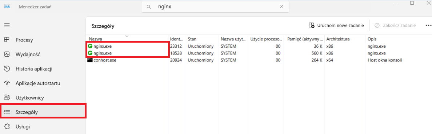Viewport: 432px width, 134px height.
Task: Sort by the Nazwa column header
Action: point(127,39)
